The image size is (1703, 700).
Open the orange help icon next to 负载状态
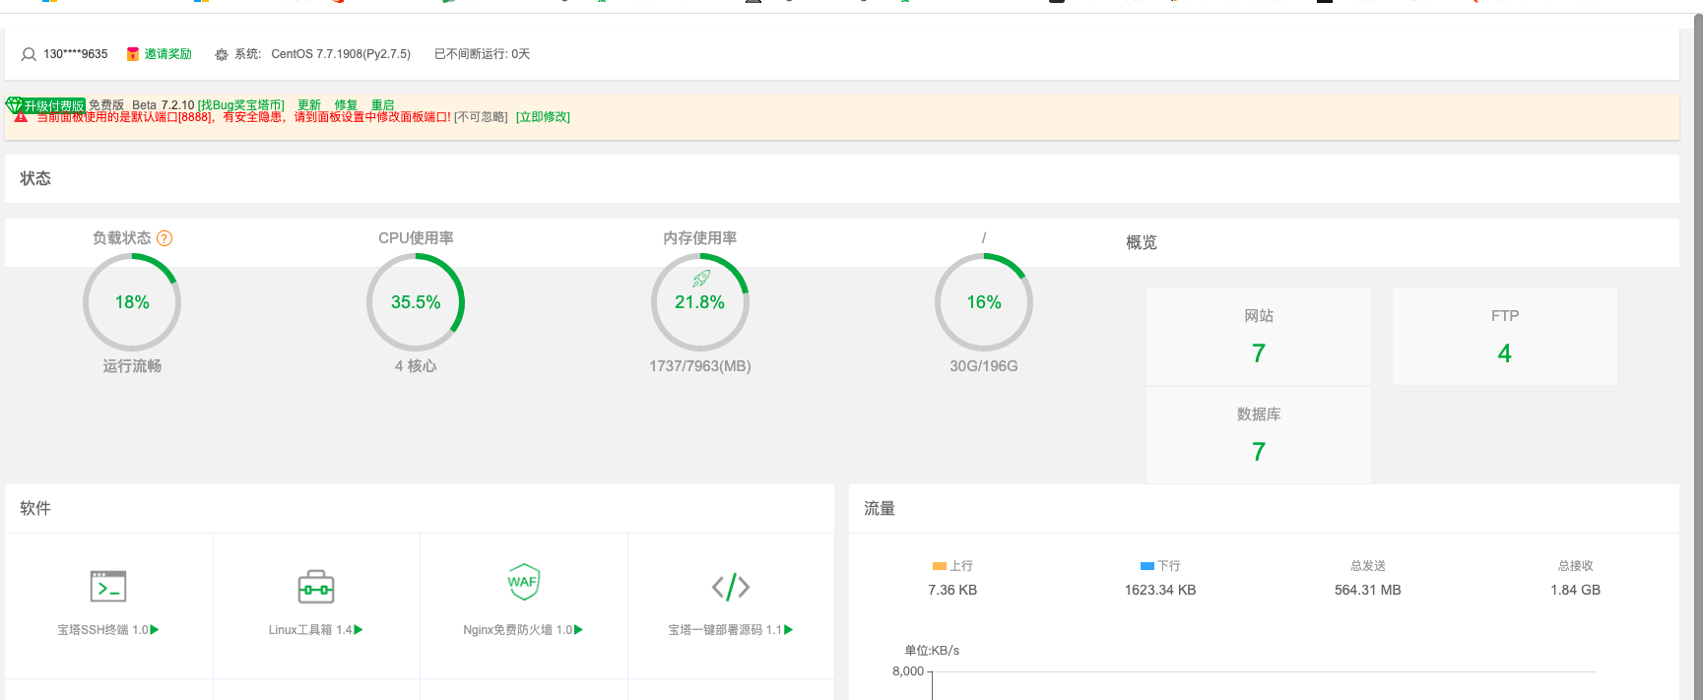(x=164, y=238)
